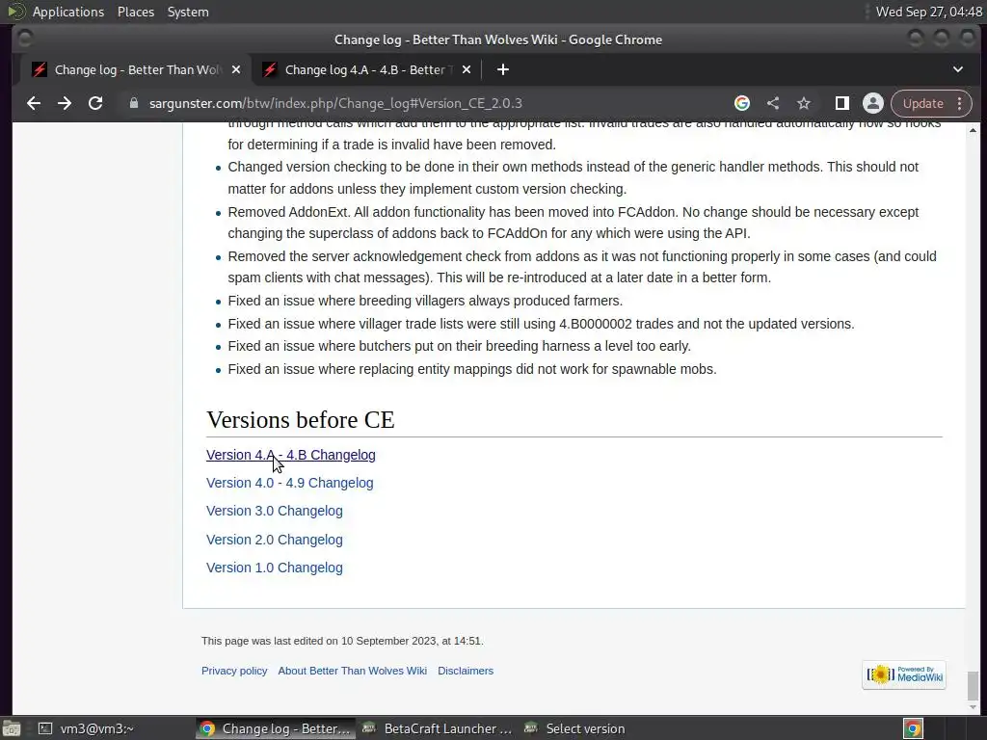987x740 pixels.
Task: Open Version 3.0 Changelog link
Action: pyautogui.click(x=275, y=511)
